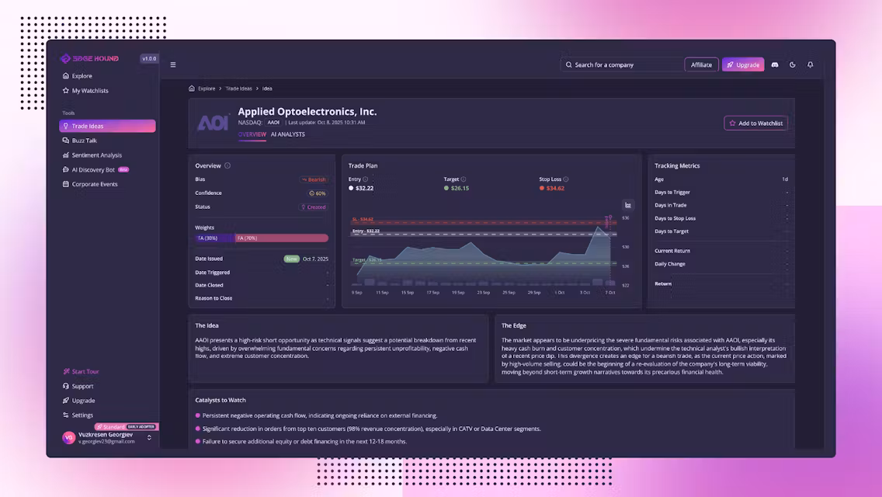Select the My Watchlists star icon
The image size is (882, 497).
click(x=66, y=90)
